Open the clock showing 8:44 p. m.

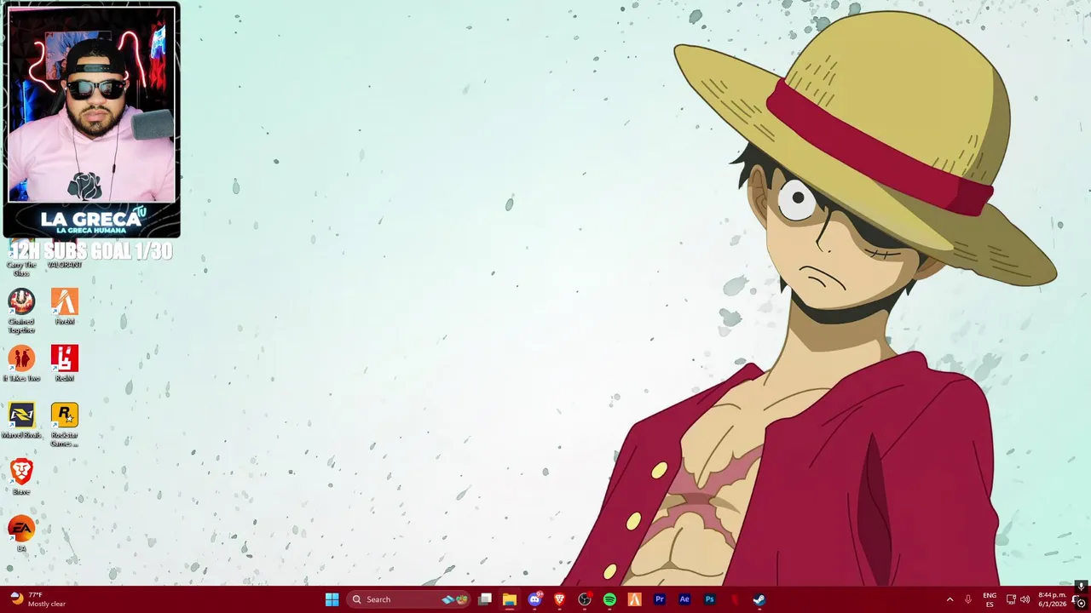1052,599
